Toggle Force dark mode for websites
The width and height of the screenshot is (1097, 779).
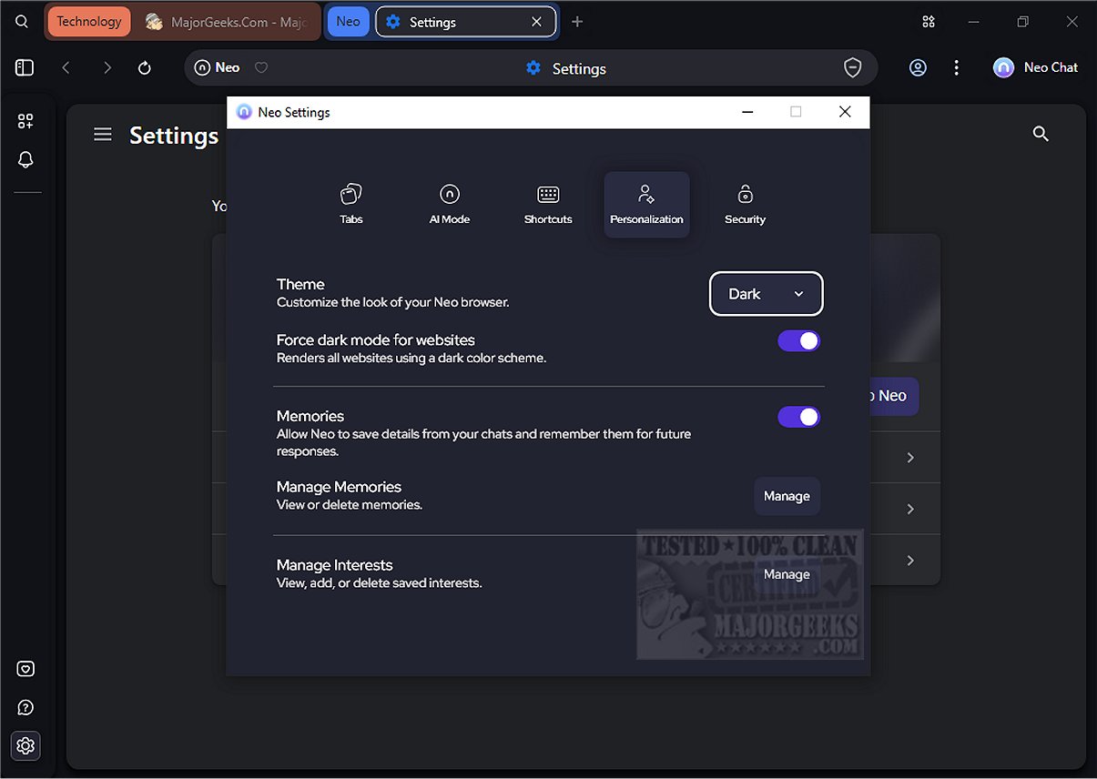pyautogui.click(x=798, y=341)
